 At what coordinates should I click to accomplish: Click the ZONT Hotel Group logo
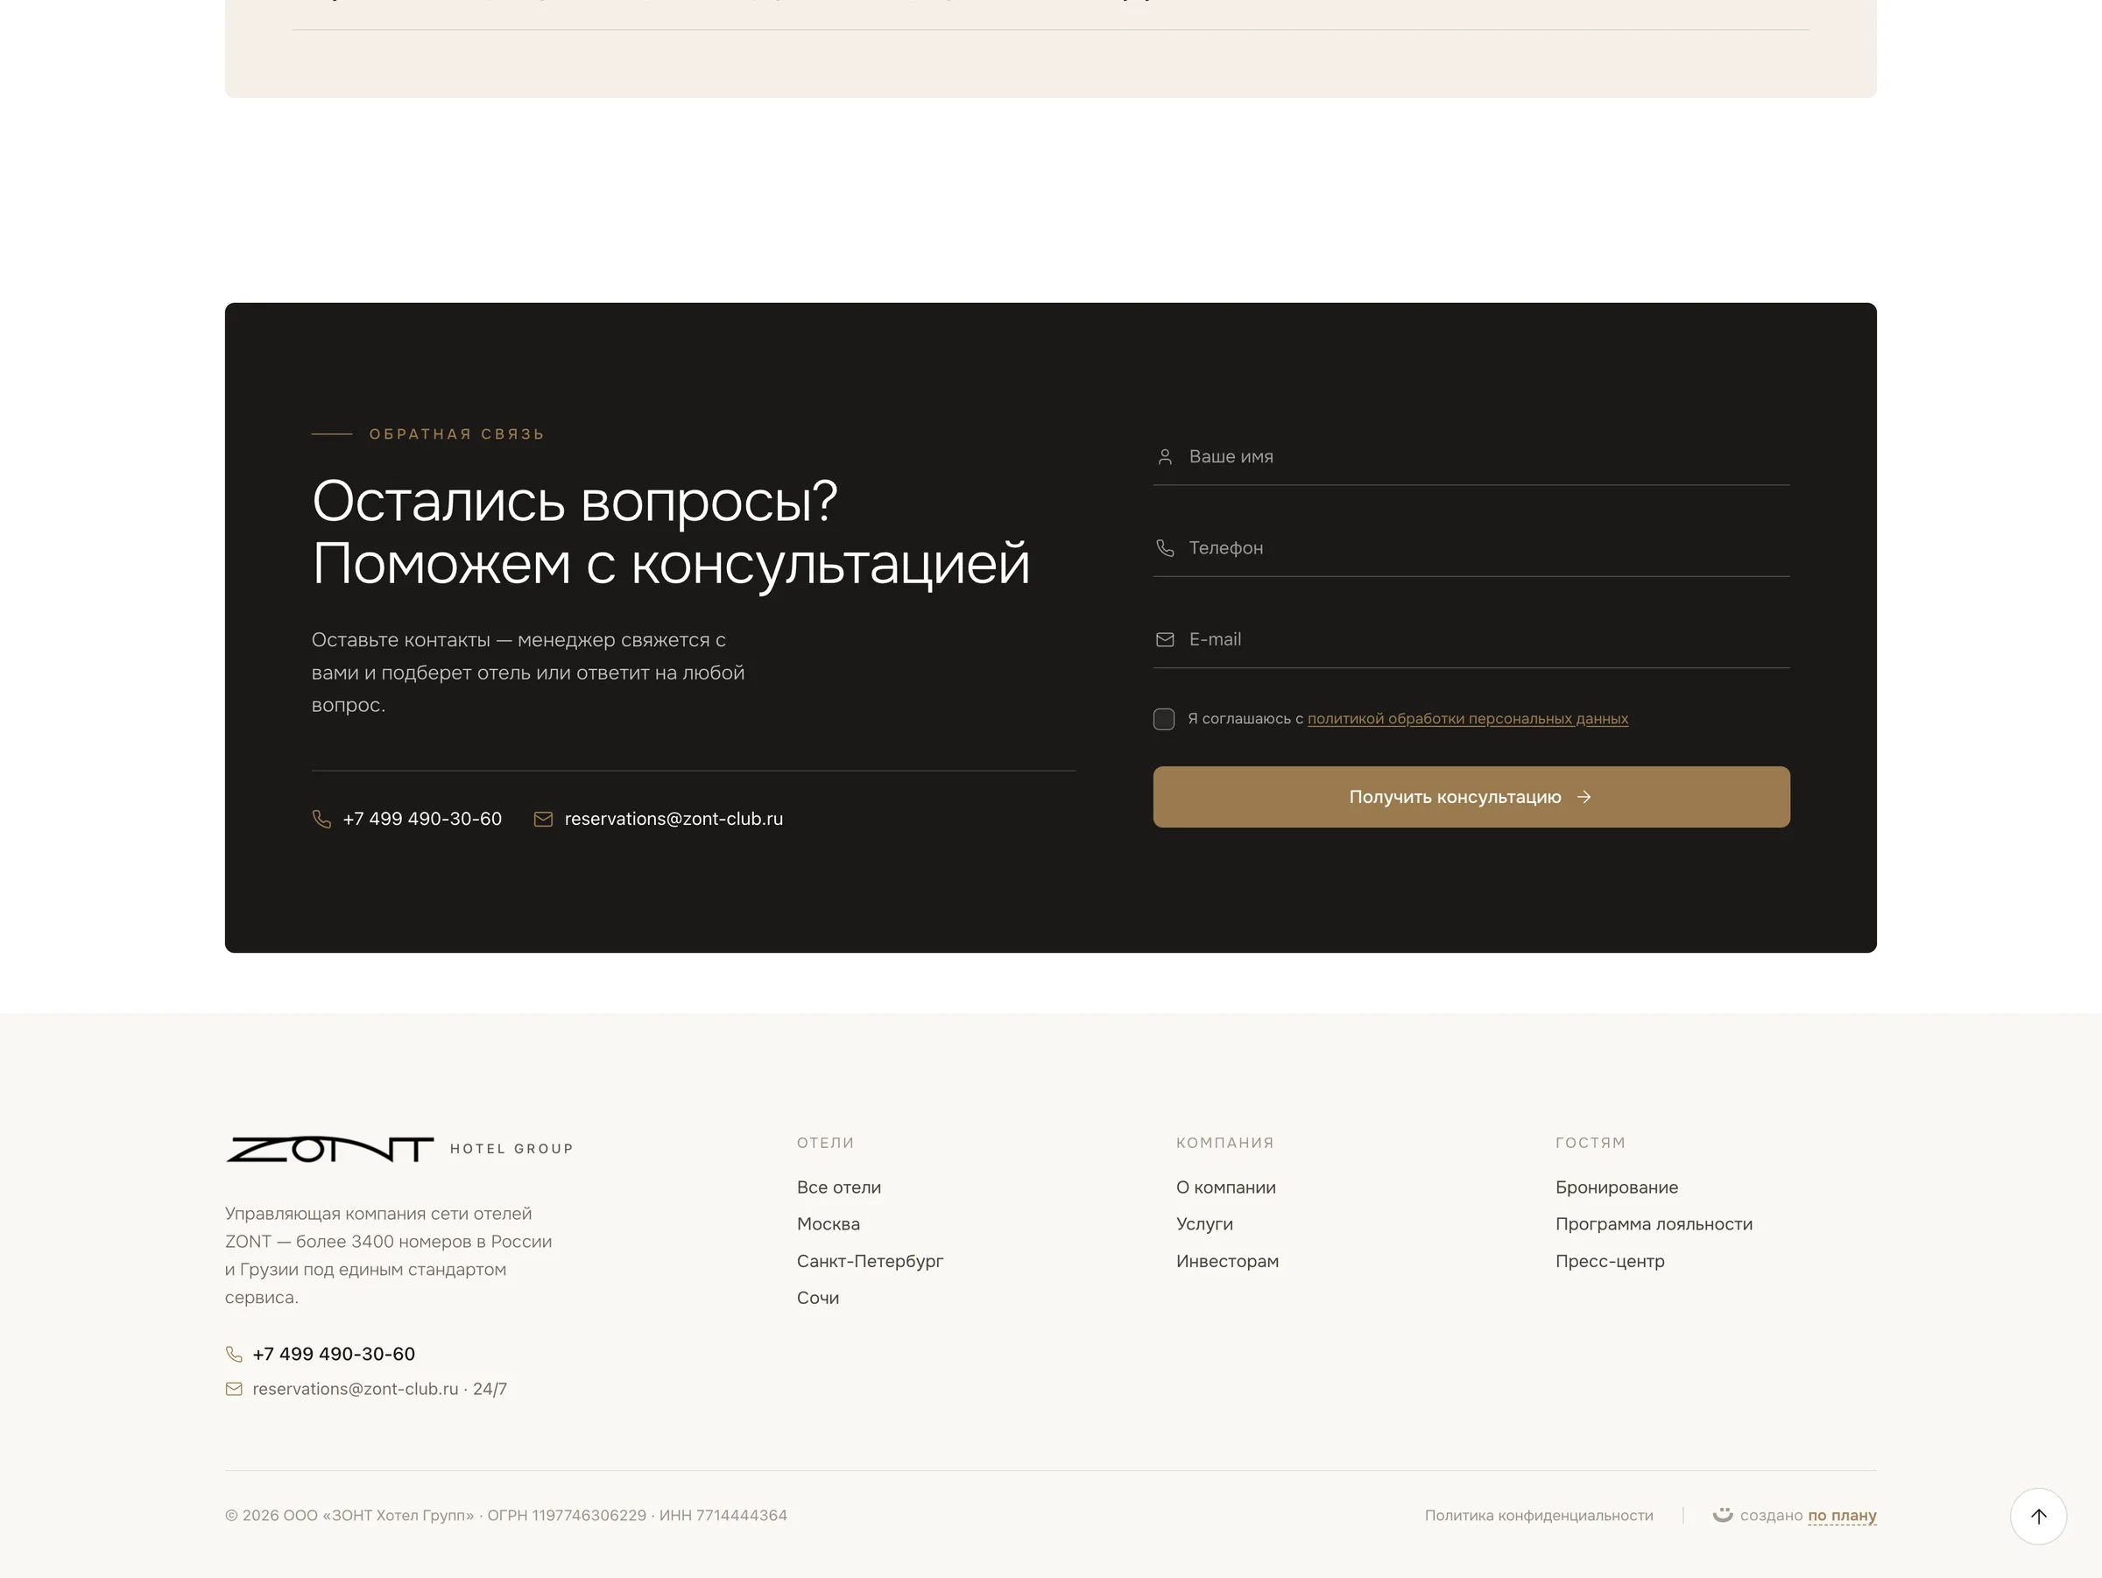tap(399, 1149)
